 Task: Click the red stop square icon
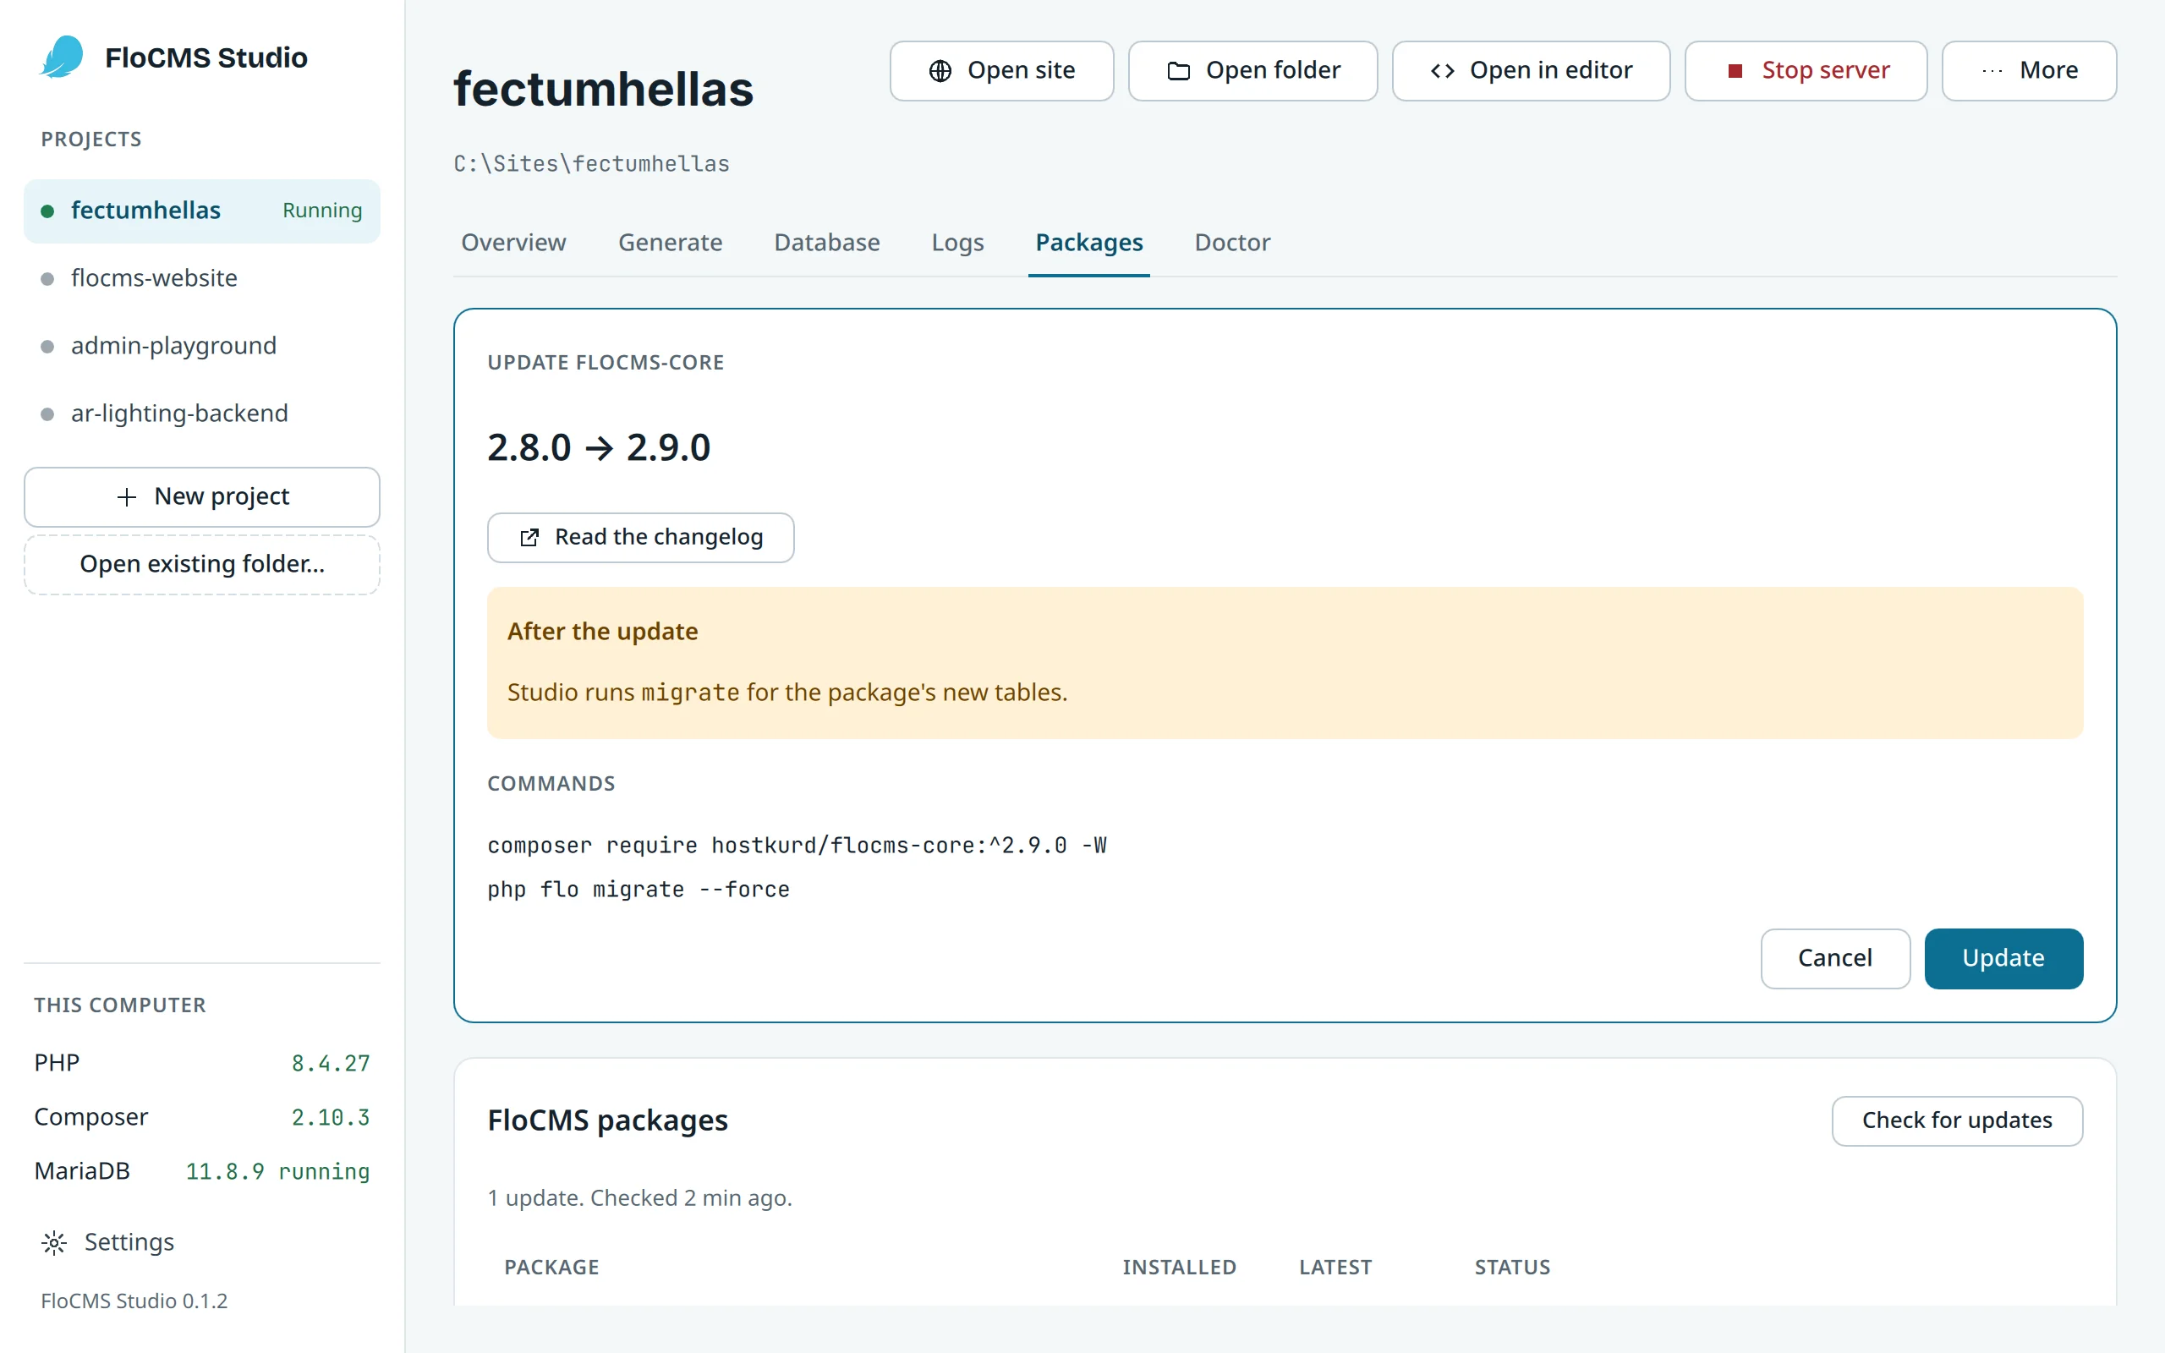coord(1735,71)
